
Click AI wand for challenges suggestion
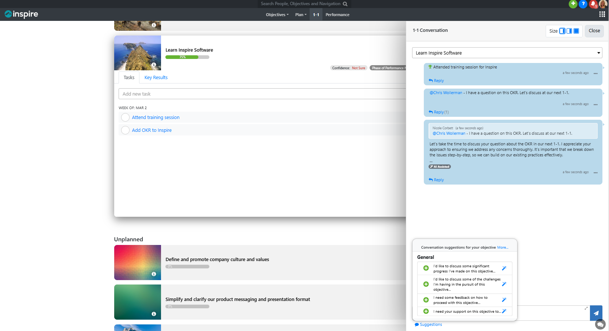click(x=504, y=284)
